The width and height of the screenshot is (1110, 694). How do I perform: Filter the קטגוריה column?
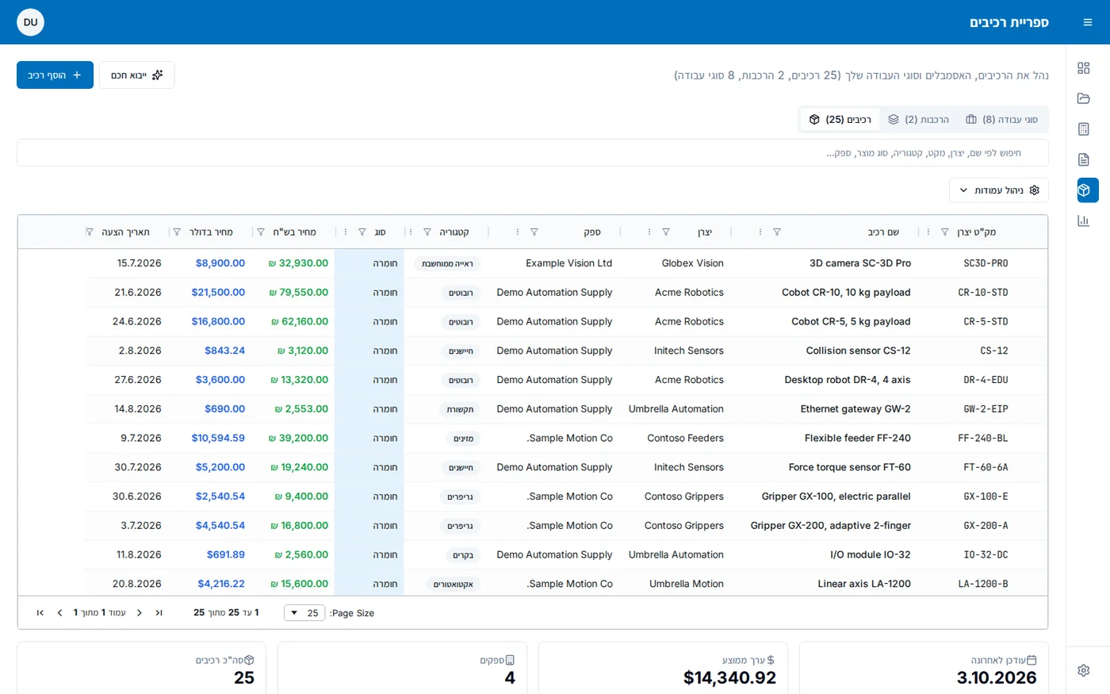[427, 232]
